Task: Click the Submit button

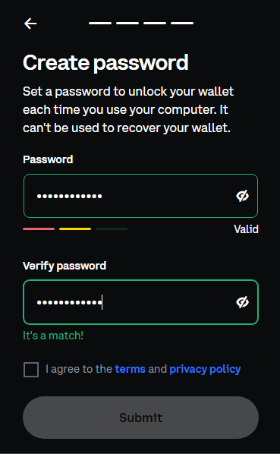Action: [140, 418]
